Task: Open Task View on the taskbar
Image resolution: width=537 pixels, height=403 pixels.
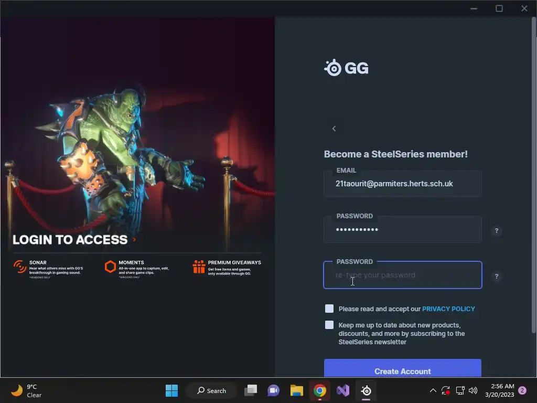Action: coord(251,390)
